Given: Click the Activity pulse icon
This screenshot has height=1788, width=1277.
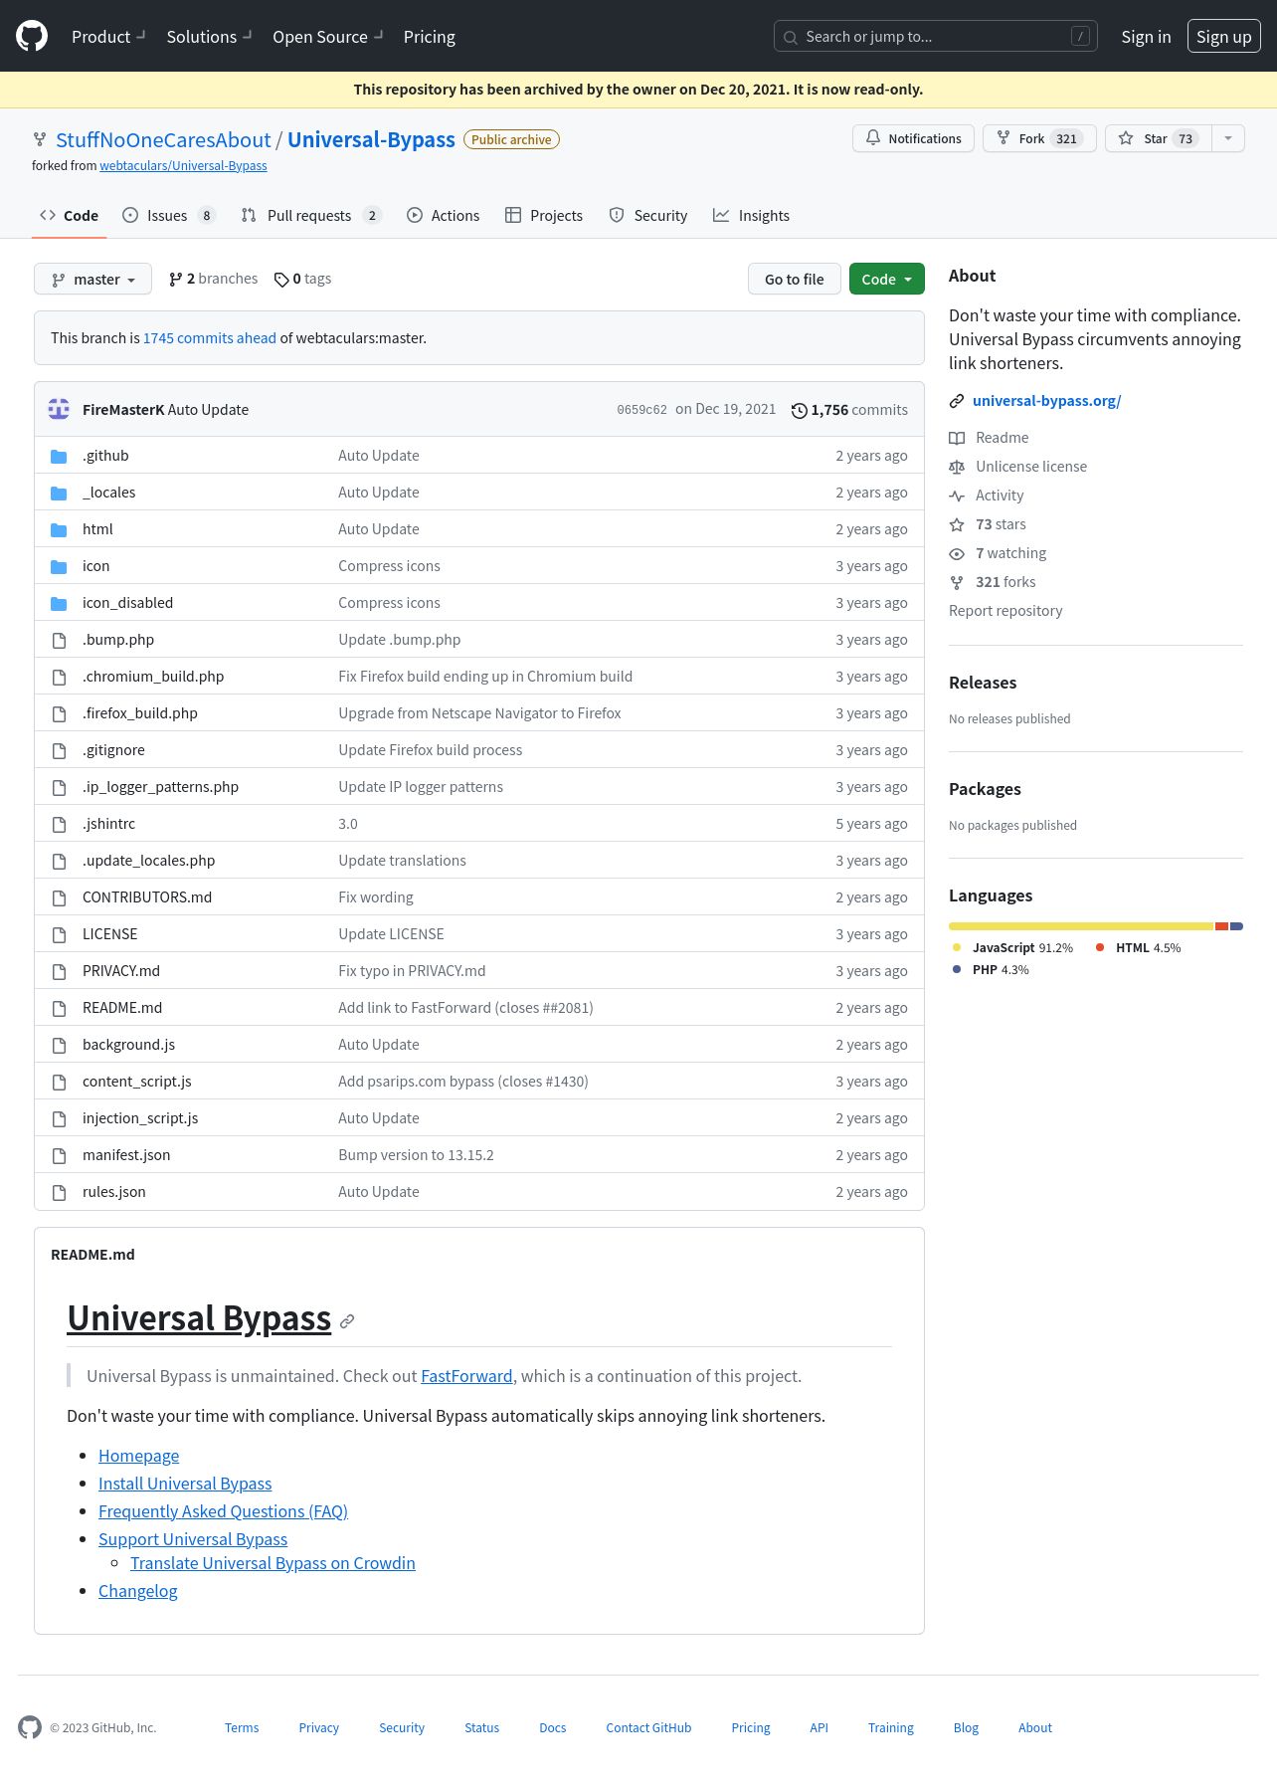Looking at the screenshot, I should click(957, 496).
